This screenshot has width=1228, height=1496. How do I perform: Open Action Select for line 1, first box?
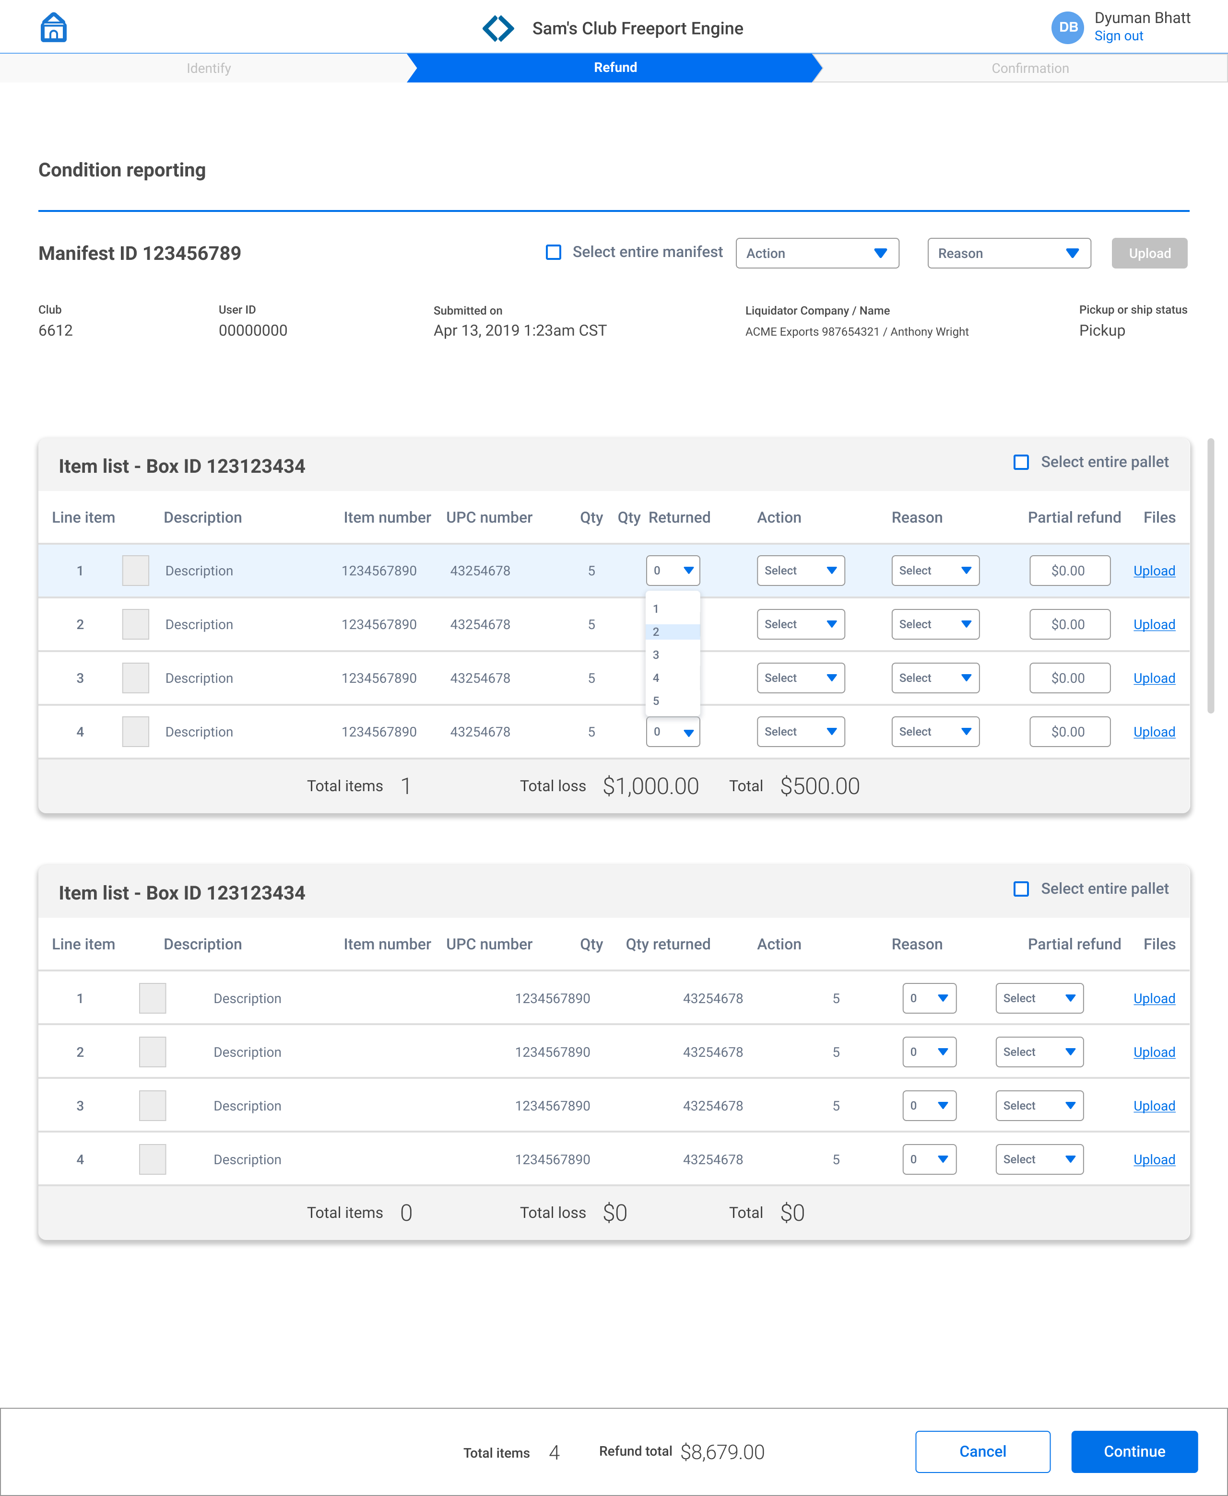(801, 571)
